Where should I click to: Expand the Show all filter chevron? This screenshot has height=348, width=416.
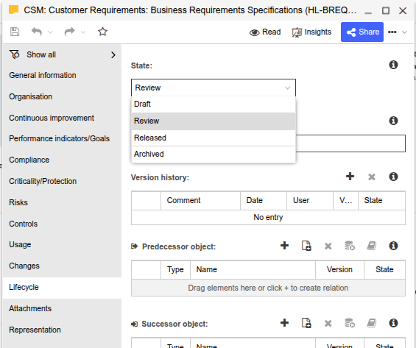(x=113, y=55)
